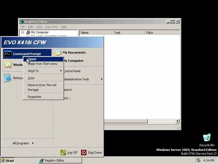The image size is (218, 164).
Task: Select Remove from This List
Action: [x=43, y=85]
